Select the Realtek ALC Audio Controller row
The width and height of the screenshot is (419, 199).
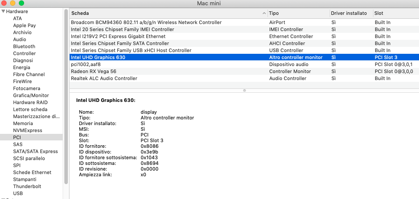coord(244,78)
